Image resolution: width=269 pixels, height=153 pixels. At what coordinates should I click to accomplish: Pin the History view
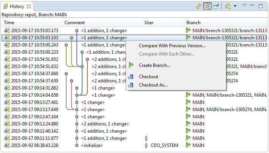(x=216, y=6)
